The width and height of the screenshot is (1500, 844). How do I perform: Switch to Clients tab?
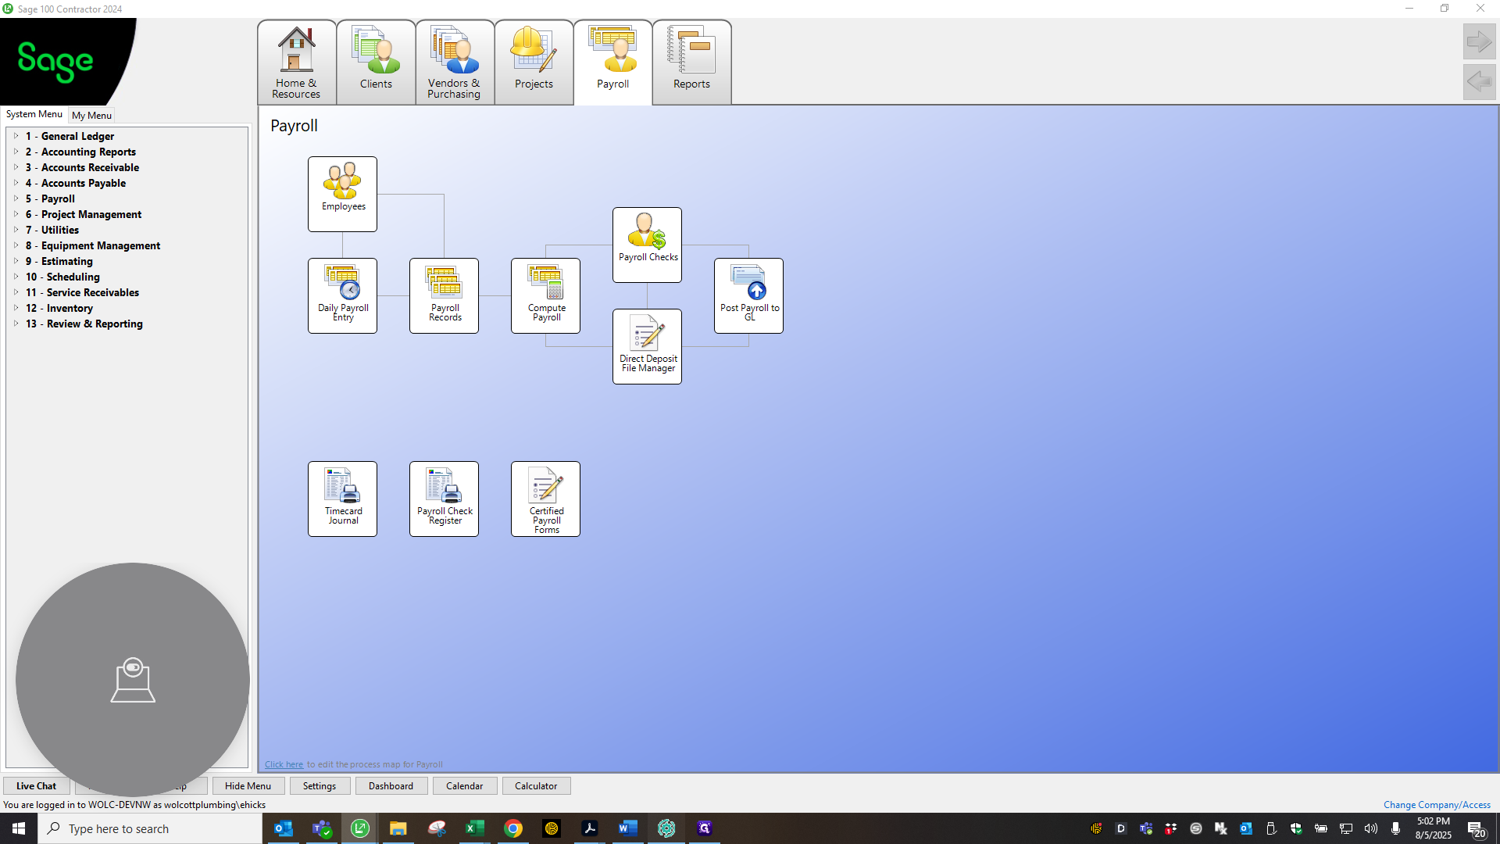(x=376, y=63)
